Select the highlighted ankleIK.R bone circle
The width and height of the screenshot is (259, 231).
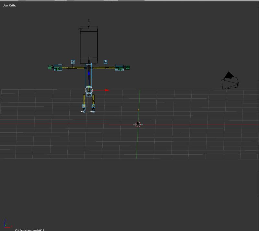coord(88,90)
